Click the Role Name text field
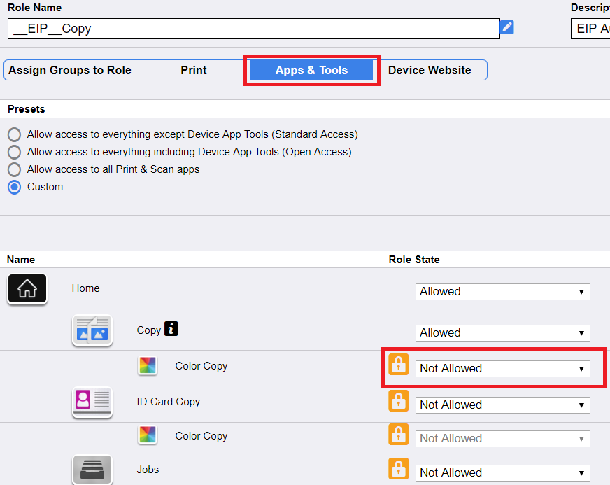This screenshot has height=485, width=610. 253,29
